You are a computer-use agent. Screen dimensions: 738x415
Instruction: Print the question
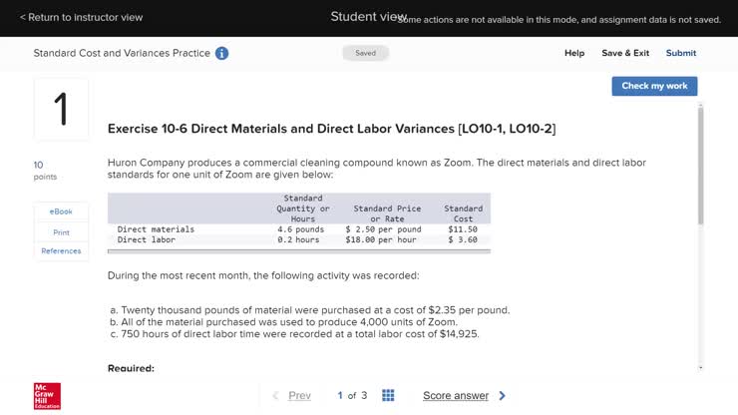pyautogui.click(x=61, y=231)
